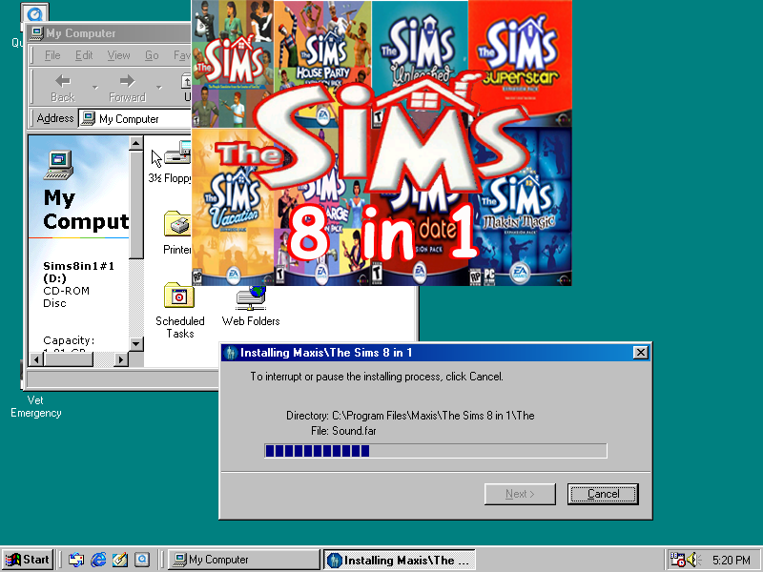The width and height of the screenshot is (763, 572).
Task: Click the My Computer window title bar
Action: click(110, 33)
